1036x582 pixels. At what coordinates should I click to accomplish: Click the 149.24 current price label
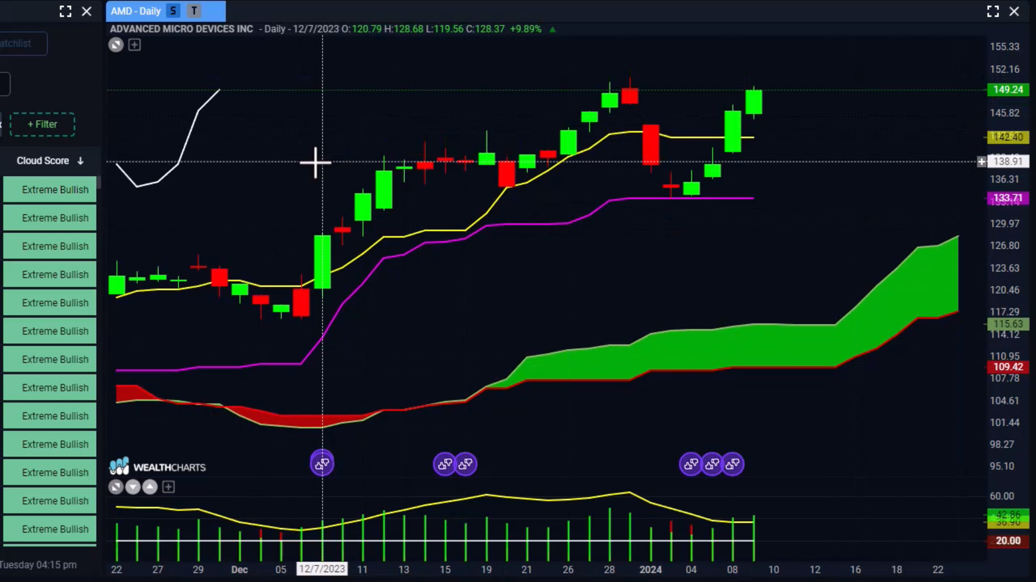(x=1008, y=89)
